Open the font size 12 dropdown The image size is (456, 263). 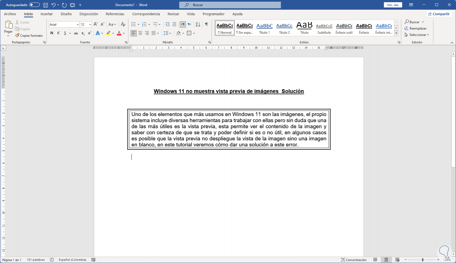tap(90, 25)
